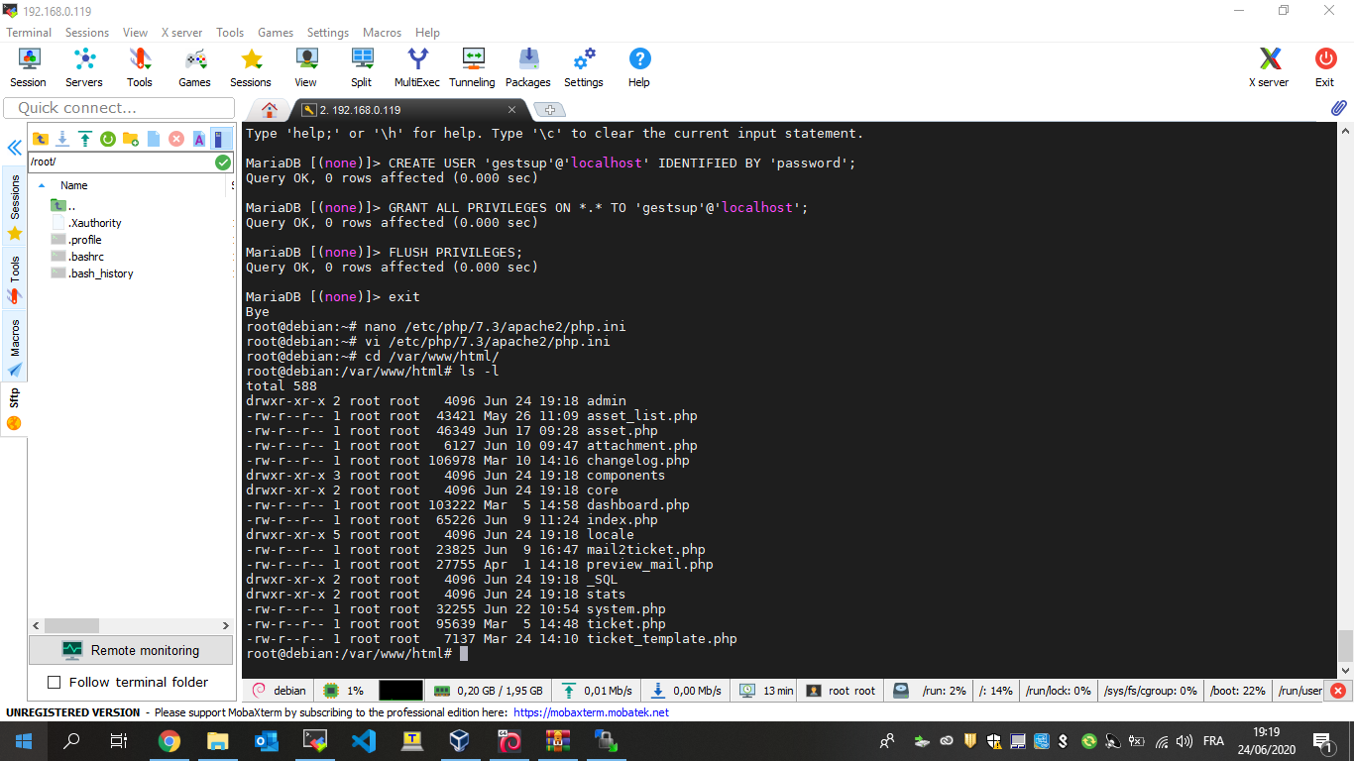
Task: Refresh the SFTP folder listing
Action: (108, 139)
